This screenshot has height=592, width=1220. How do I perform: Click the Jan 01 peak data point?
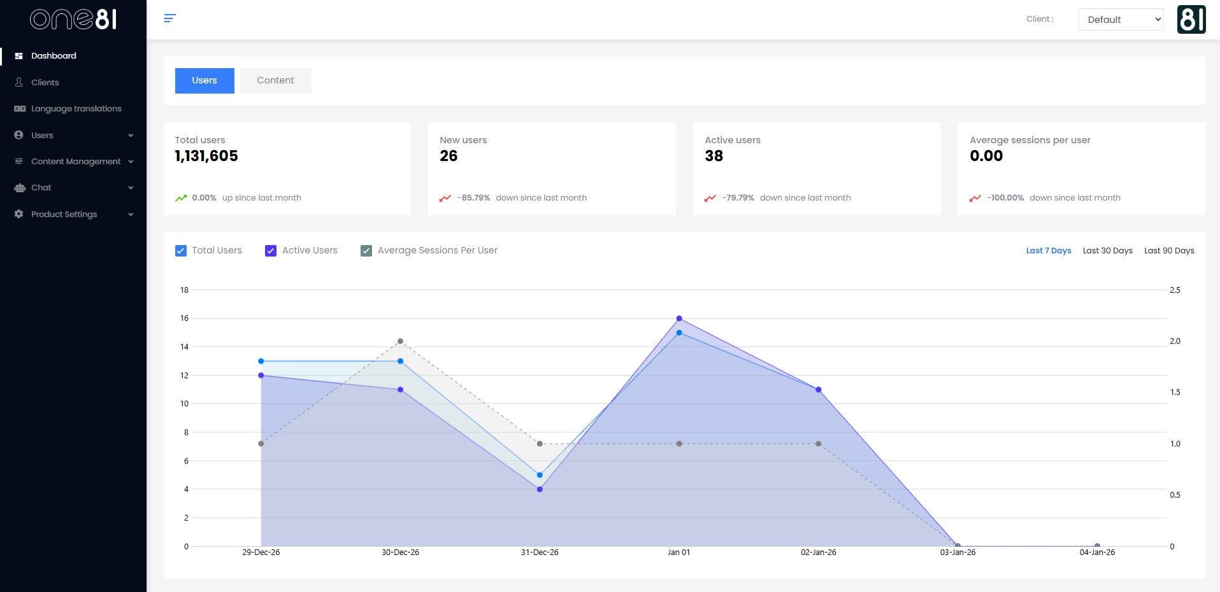point(679,318)
